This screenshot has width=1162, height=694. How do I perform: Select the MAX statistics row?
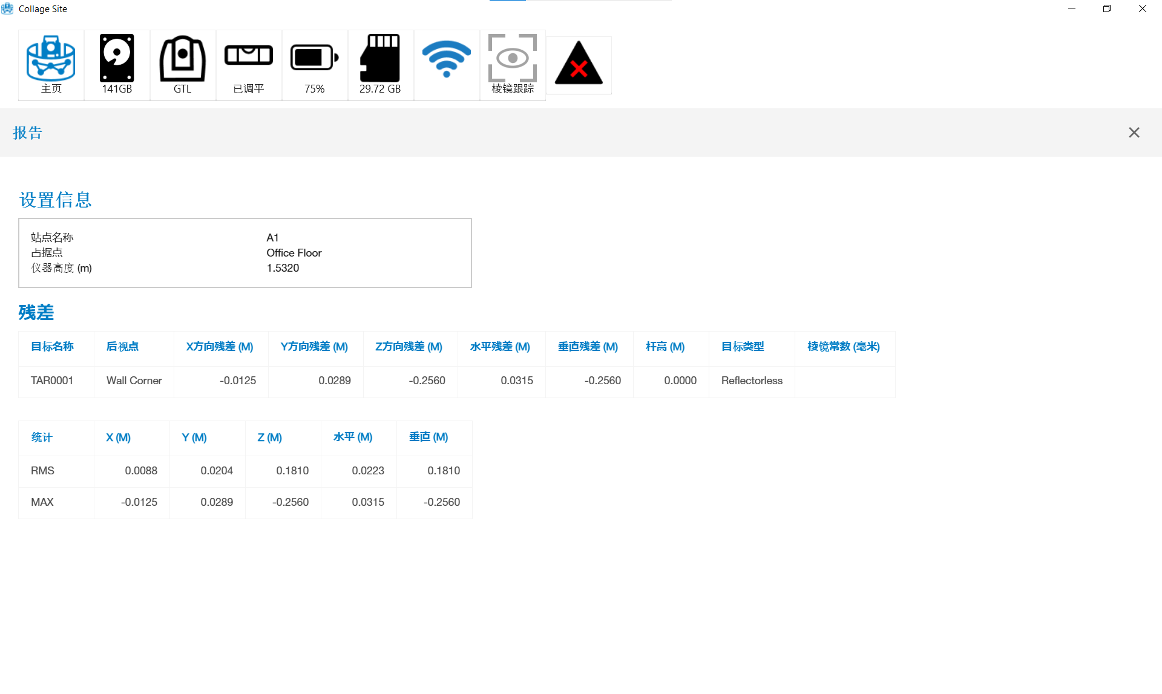coord(42,502)
